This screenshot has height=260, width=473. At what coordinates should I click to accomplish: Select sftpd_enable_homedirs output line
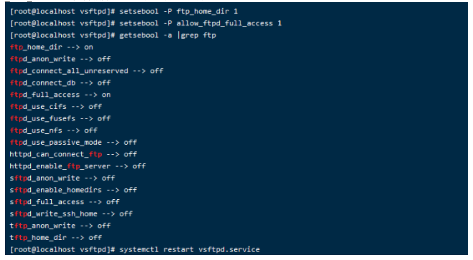tap(73, 190)
